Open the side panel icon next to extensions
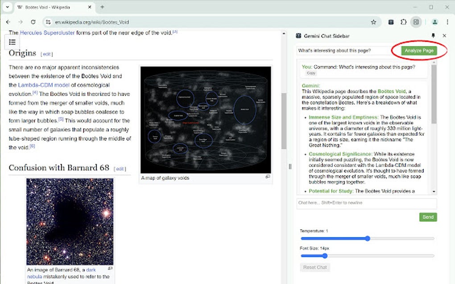This screenshot has height=284, width=455. [417, 22]
